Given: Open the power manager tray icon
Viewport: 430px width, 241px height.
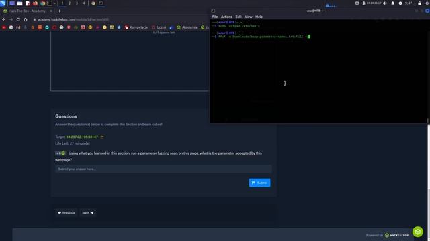Looking at the screenshot, I should click(400, 3).
